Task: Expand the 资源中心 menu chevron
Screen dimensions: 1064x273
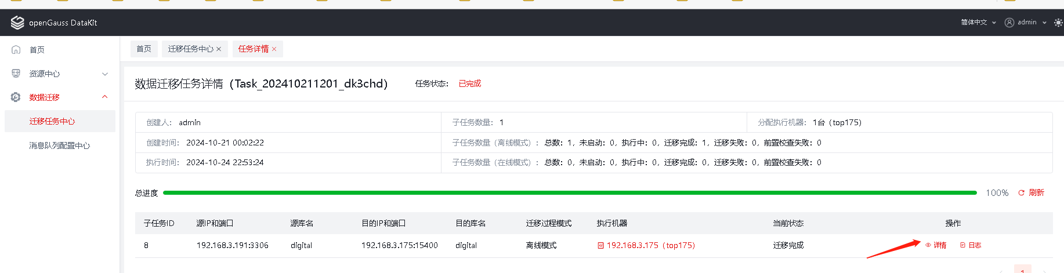Action: pyautogui.click(x=105, y=74)
